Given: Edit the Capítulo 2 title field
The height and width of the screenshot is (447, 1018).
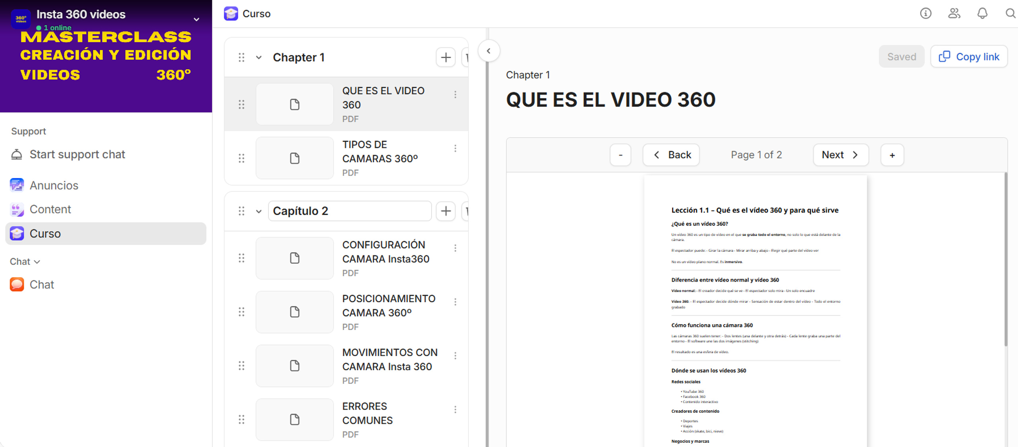Looking at the screenshot, I should 350,211.
